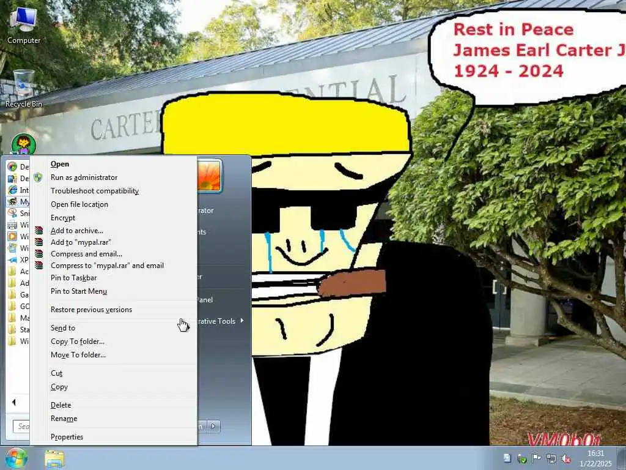Expand the Startup folder in Start menu
Image resolution: width=626 pixels, height=470 pixels.
18,329
